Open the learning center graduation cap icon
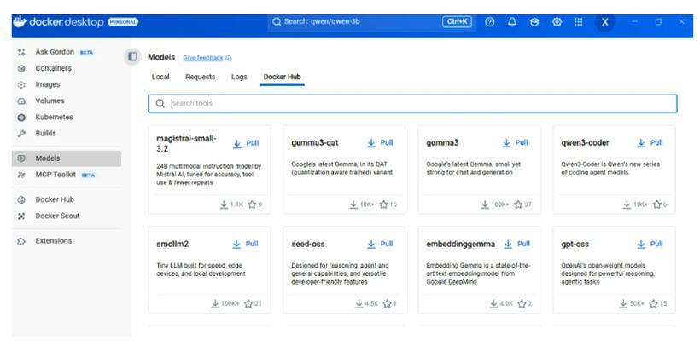 click(x=534, y=22)
